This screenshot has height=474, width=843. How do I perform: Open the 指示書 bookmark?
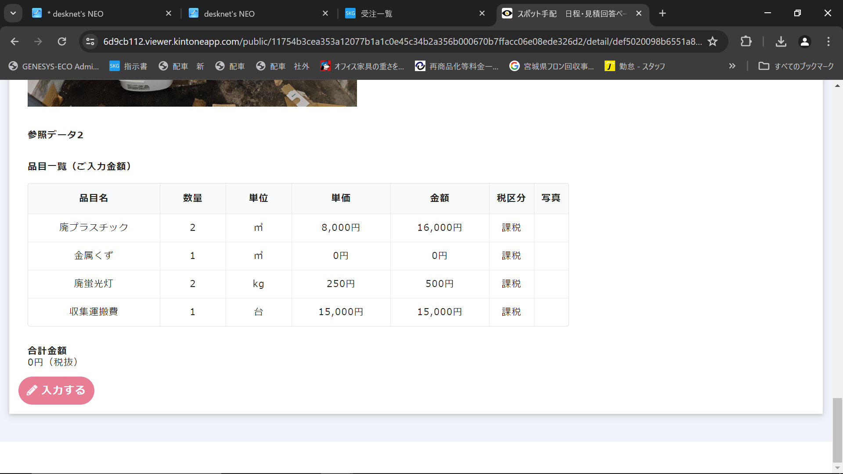point(128,66)
